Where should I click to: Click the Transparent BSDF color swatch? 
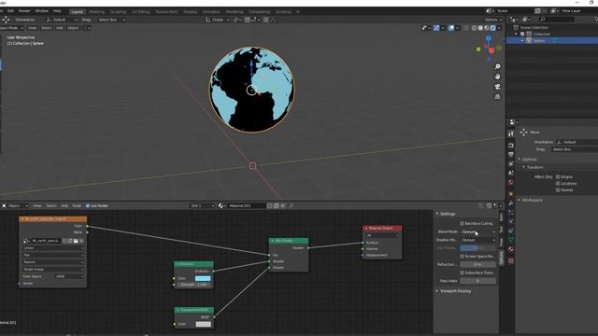coord(203,324)
